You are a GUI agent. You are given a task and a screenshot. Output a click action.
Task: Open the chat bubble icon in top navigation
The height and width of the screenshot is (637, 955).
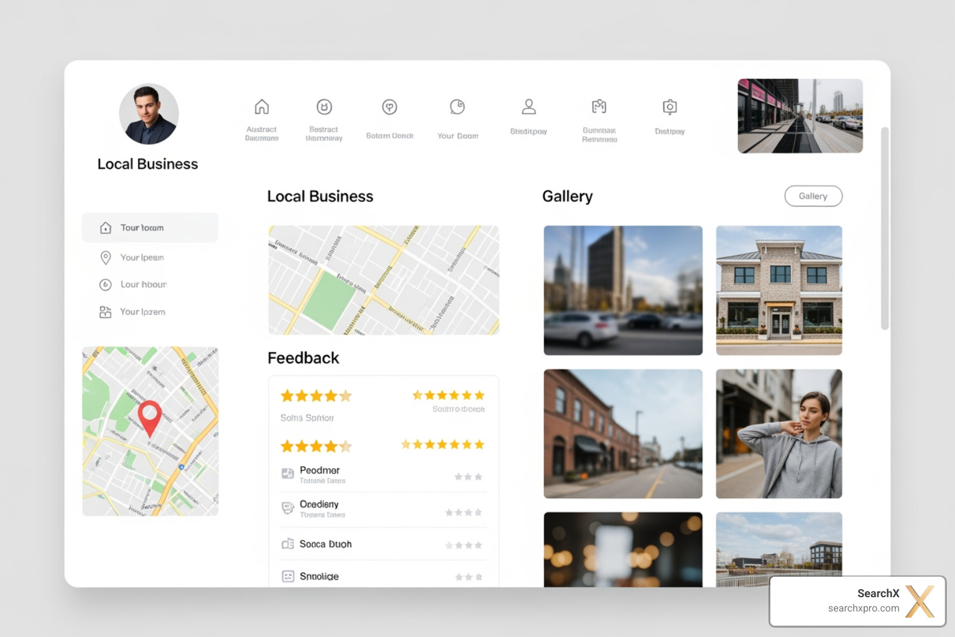389,106
